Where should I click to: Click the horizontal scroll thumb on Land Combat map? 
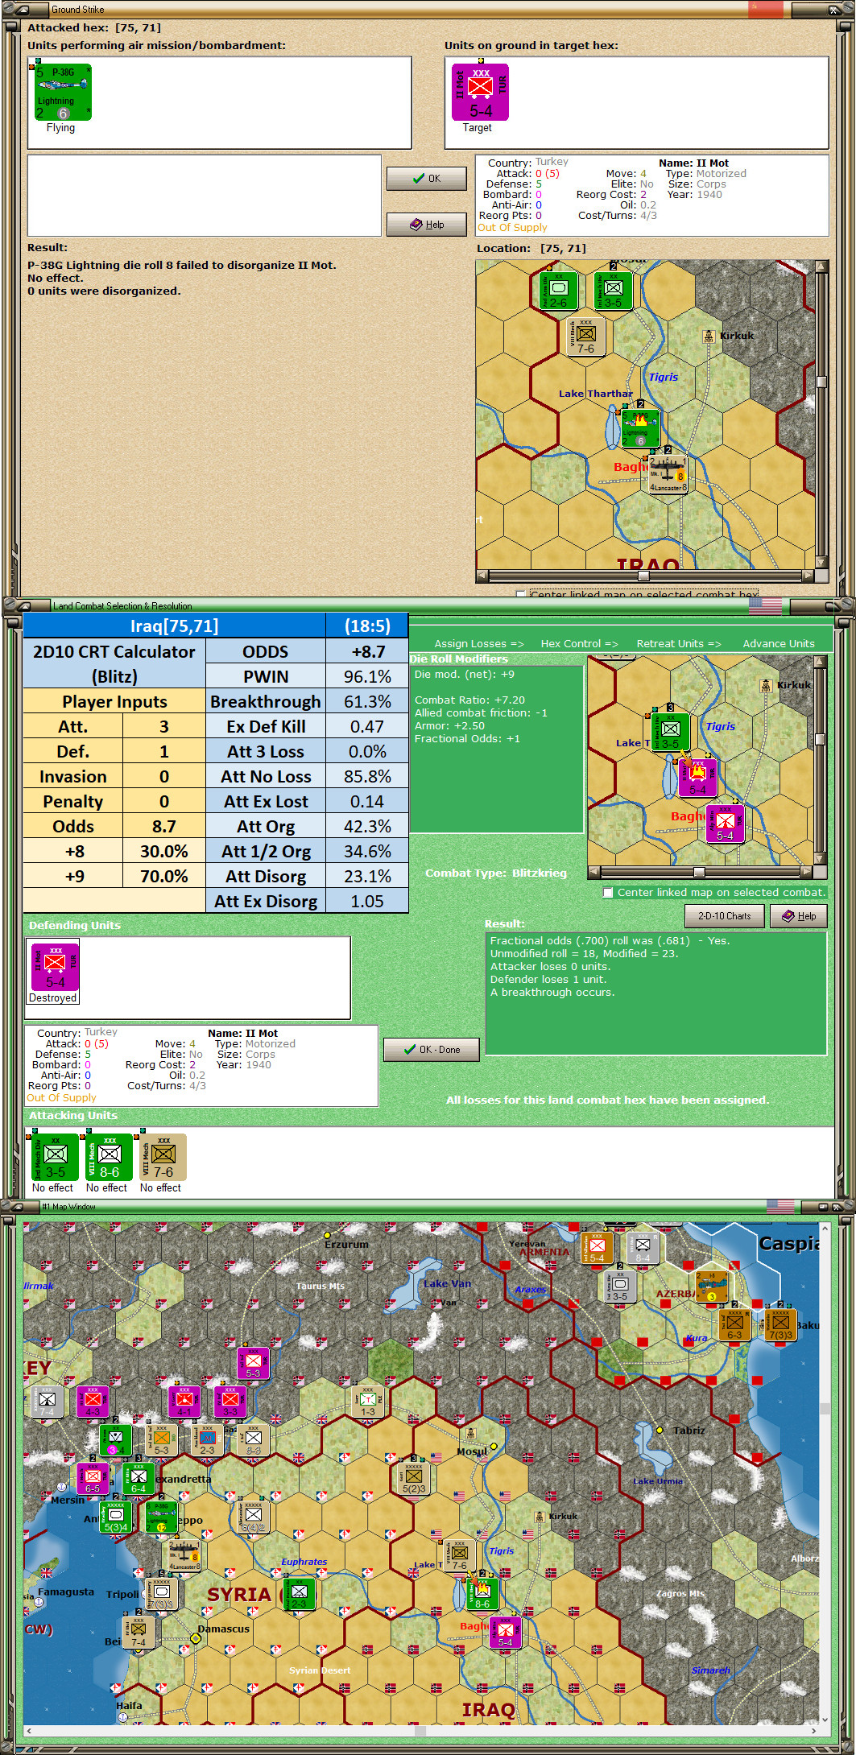(699, 872)
